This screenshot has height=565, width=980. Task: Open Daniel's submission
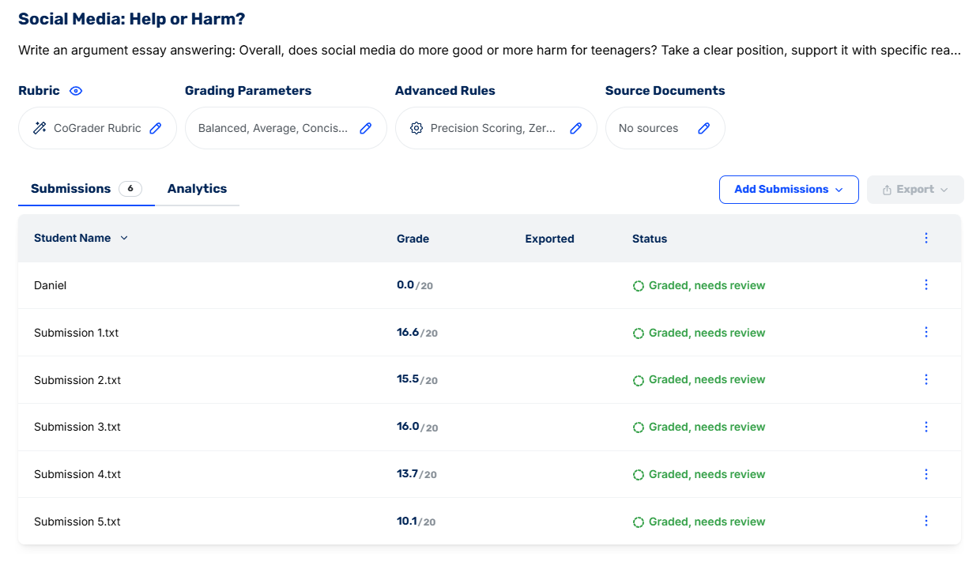pyautogui.click(x=51, y=285)
